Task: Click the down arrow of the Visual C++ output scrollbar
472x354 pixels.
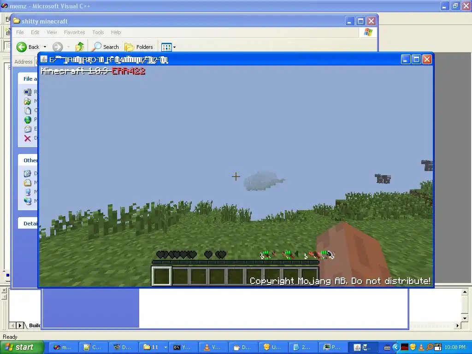Action: point(465,319)
